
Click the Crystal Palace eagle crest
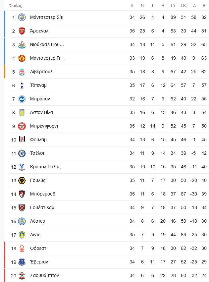coord(22,167)
